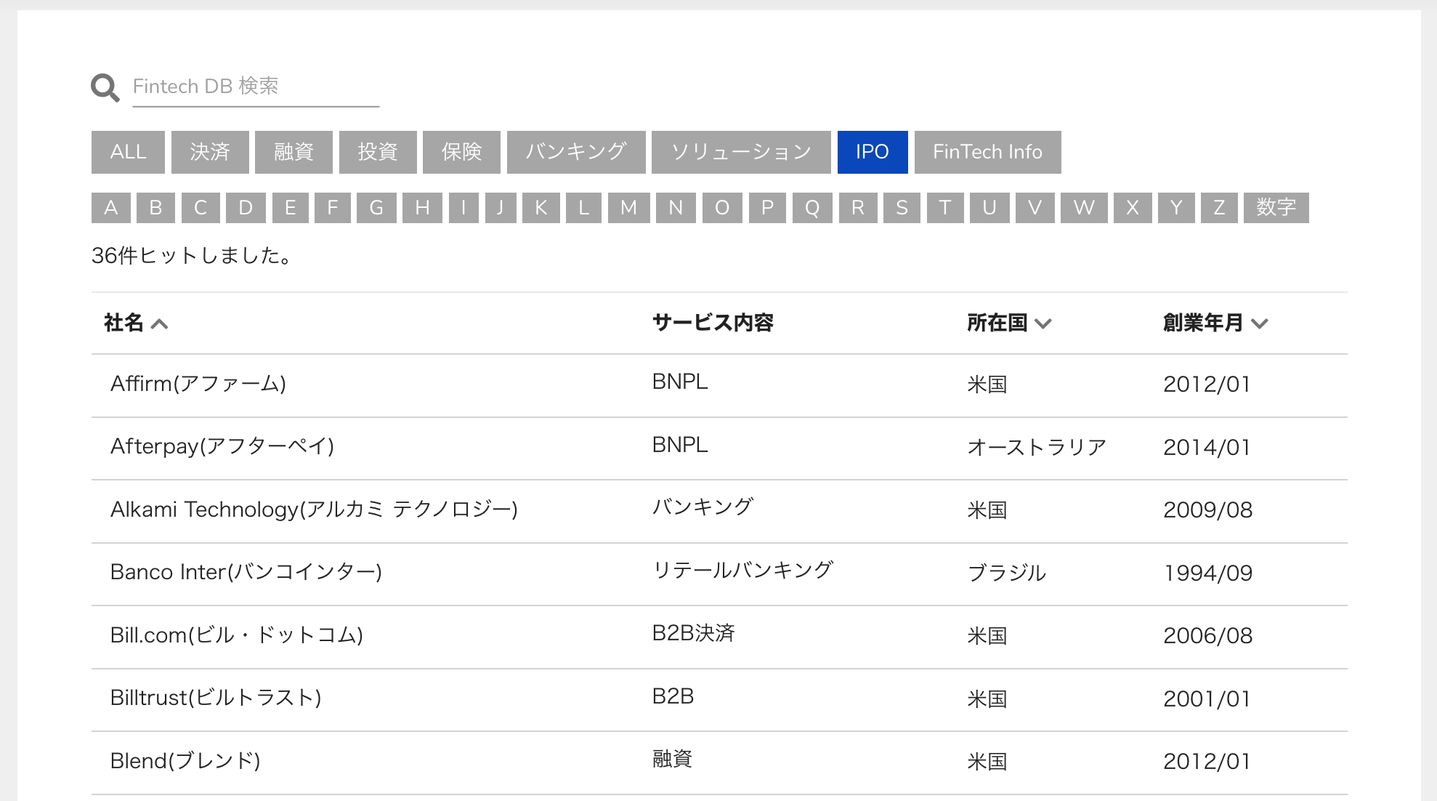Open the Affirm company entry
The width and height of the screenshot is (1437, 801).
[x=198, y=385]
